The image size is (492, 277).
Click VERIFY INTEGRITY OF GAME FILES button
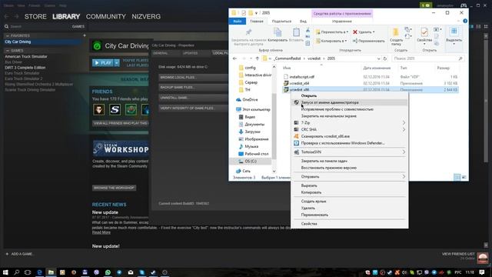(193, 108)
